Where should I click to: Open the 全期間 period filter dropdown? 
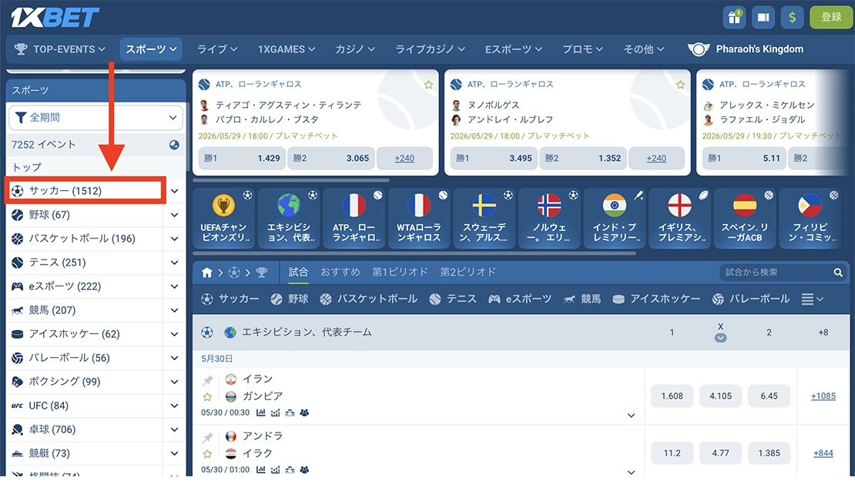96,118
